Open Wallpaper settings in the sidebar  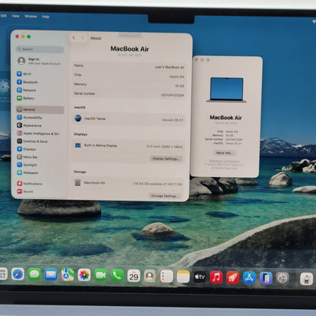pos(40,172)
